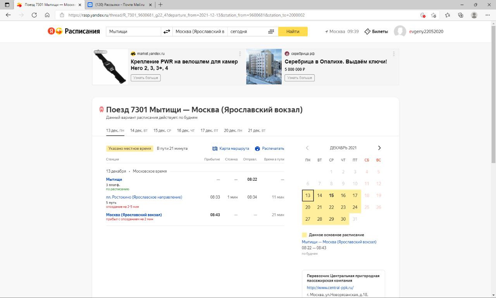The image size is (496, 298).
Task: Open пл. Ростокино station link
Action: [x=144, y=197]
